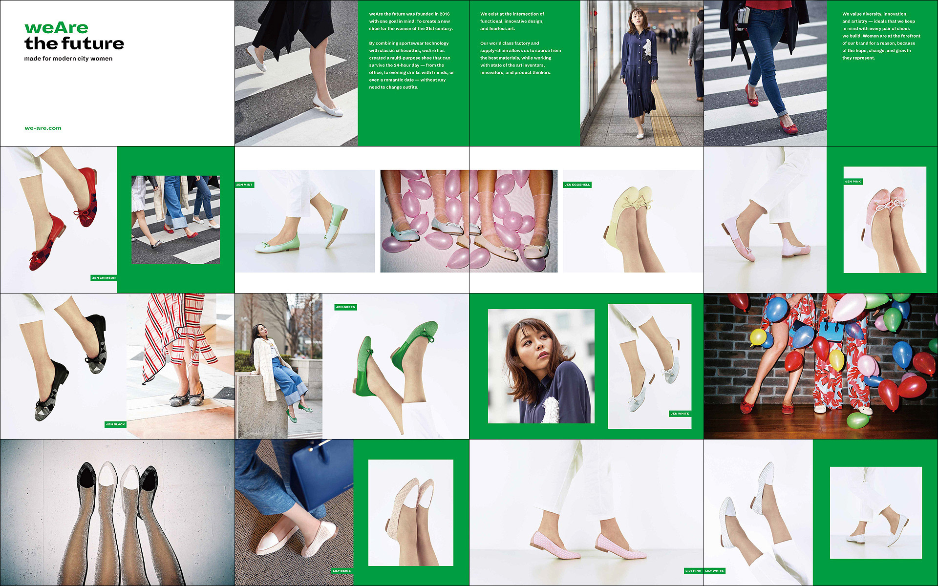Viewport: 938px width, 586px height.
Task: Click the JEN MINT label
Action: (244, 185)
